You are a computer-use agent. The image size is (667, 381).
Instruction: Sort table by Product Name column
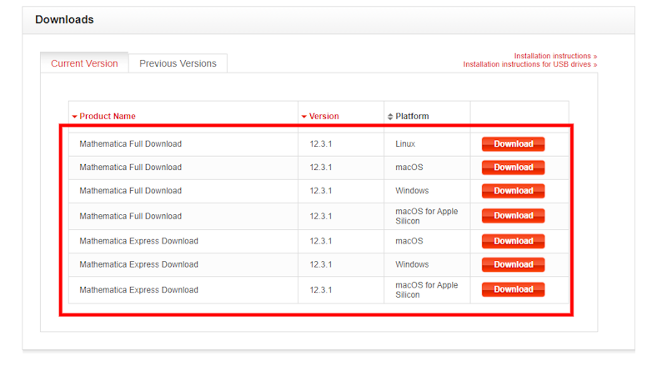108,117
